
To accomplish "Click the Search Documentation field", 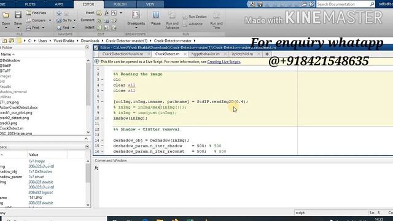I will [343, 4].
